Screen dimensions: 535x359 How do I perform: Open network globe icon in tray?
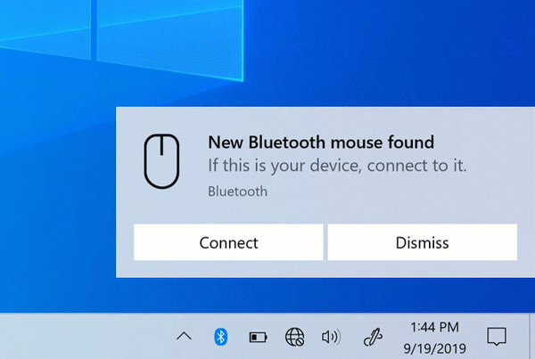tap(294, 337)
